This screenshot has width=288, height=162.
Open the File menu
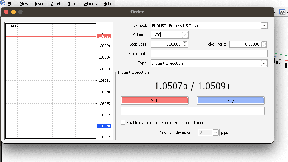[11, 4]
